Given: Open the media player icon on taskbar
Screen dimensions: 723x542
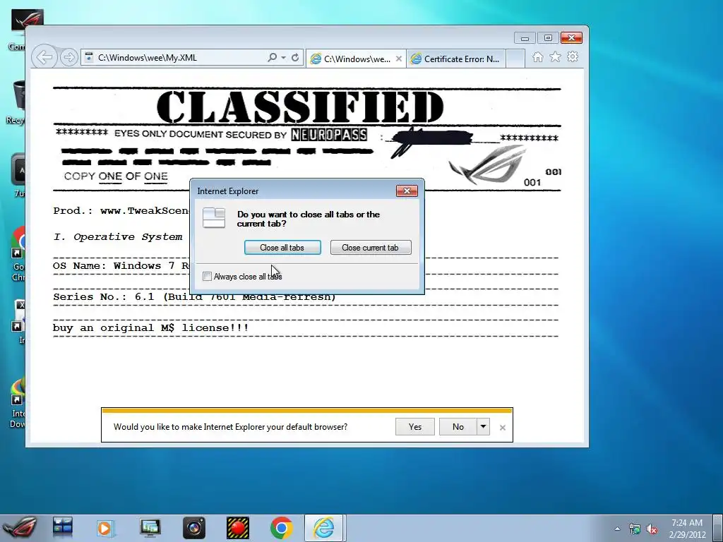Looking at the screenshot, I should point(104,528).
